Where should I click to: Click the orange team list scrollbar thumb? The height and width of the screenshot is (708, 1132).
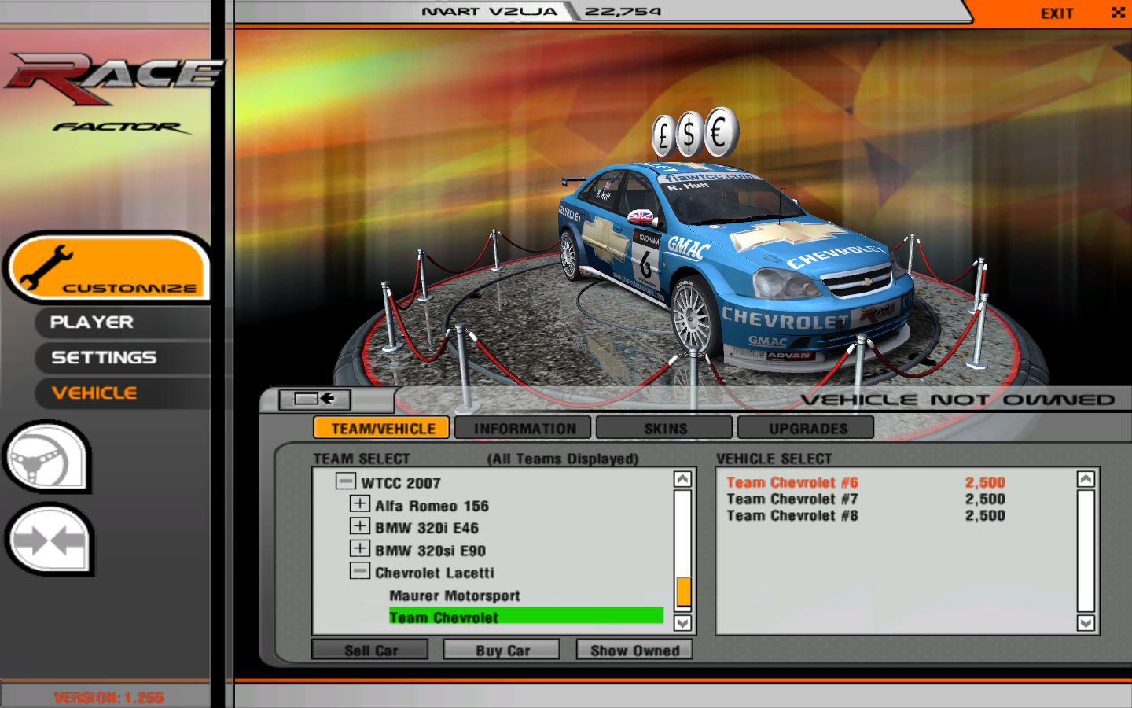(x=683, y=592)
